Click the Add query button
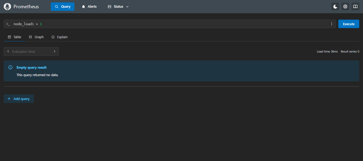 point(19,99)
